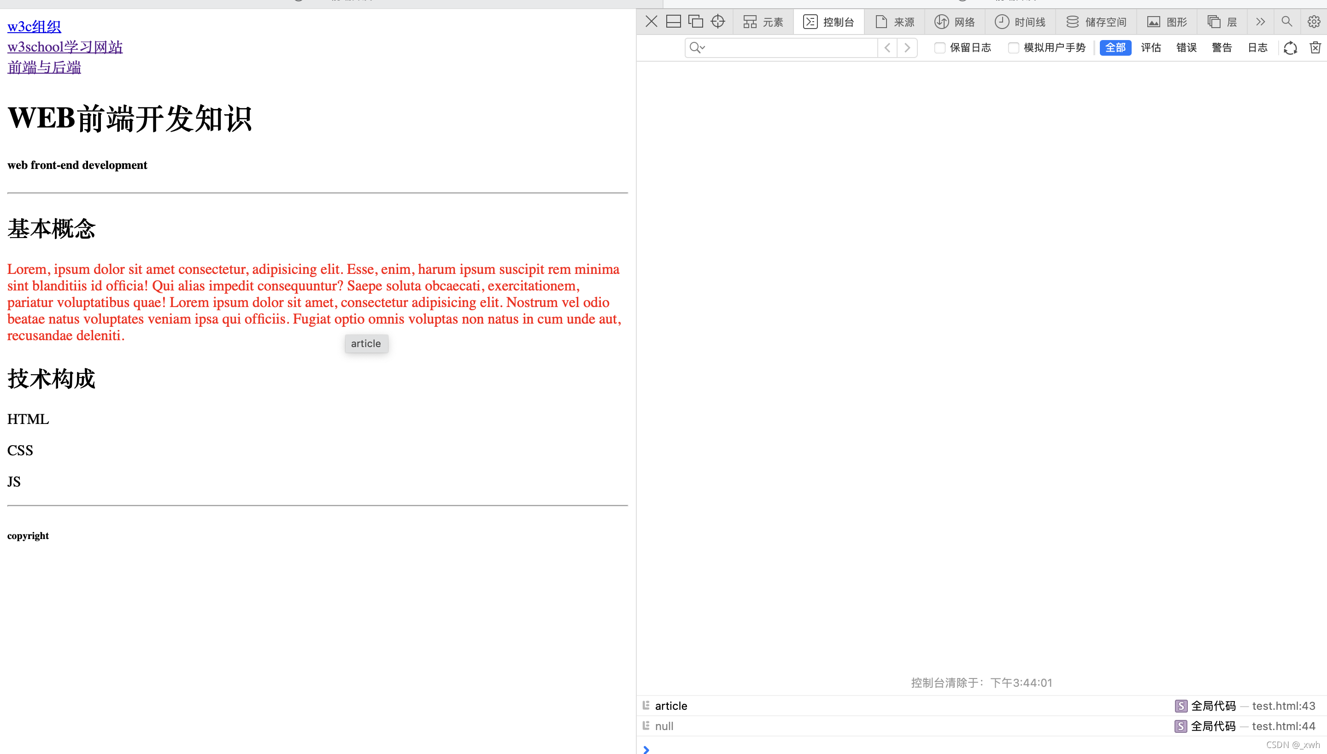
Task: Activate the element selection crosshair
Action: 718,21
